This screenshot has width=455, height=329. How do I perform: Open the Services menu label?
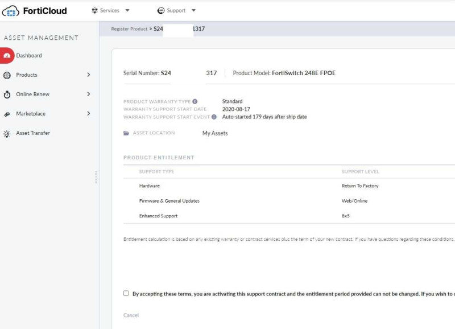tap(110, 10)
